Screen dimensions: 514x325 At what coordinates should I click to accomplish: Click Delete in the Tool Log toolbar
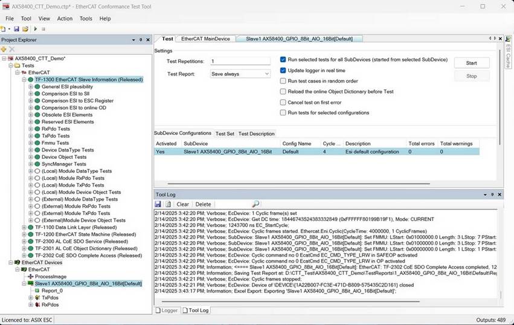[203, 204]
